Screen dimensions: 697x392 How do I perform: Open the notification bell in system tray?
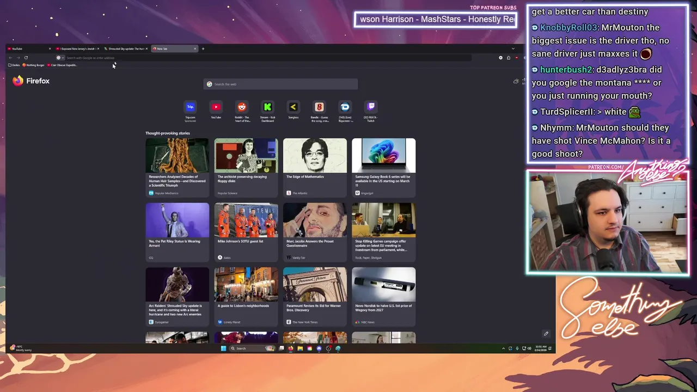click(x=550, y=348)
